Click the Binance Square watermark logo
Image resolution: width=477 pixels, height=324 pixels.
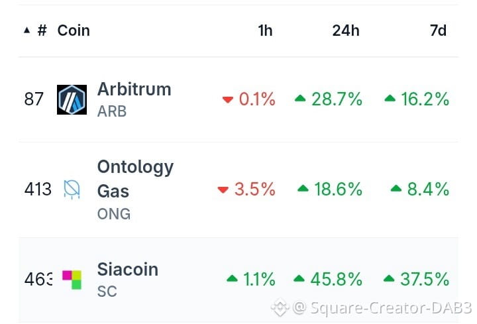[280, 307]
